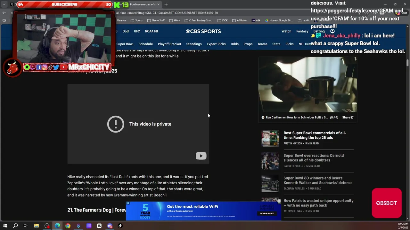The width and height of the screenshot is (410, 230).
Task: Open the NFL Picks page
Action: [289, 44]
